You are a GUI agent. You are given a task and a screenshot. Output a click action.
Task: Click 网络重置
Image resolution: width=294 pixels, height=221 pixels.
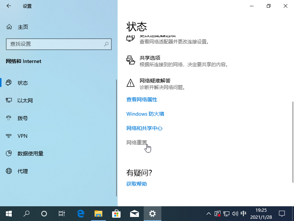[137, 143]
